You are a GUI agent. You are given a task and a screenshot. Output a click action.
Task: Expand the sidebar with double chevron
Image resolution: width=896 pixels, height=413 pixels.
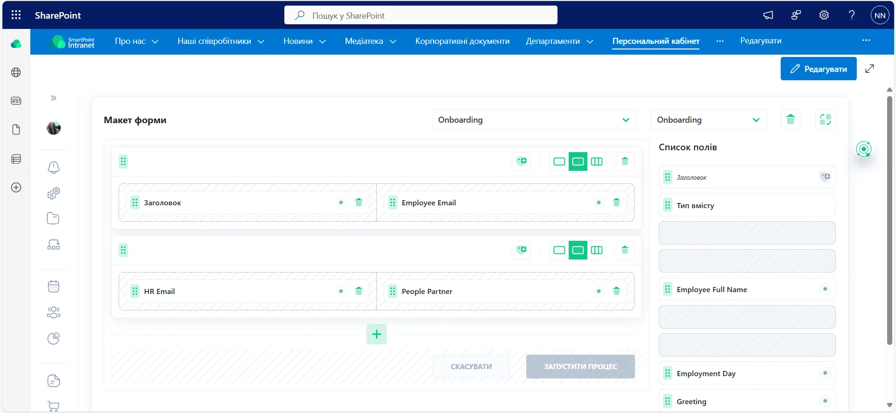click(54, 98)
